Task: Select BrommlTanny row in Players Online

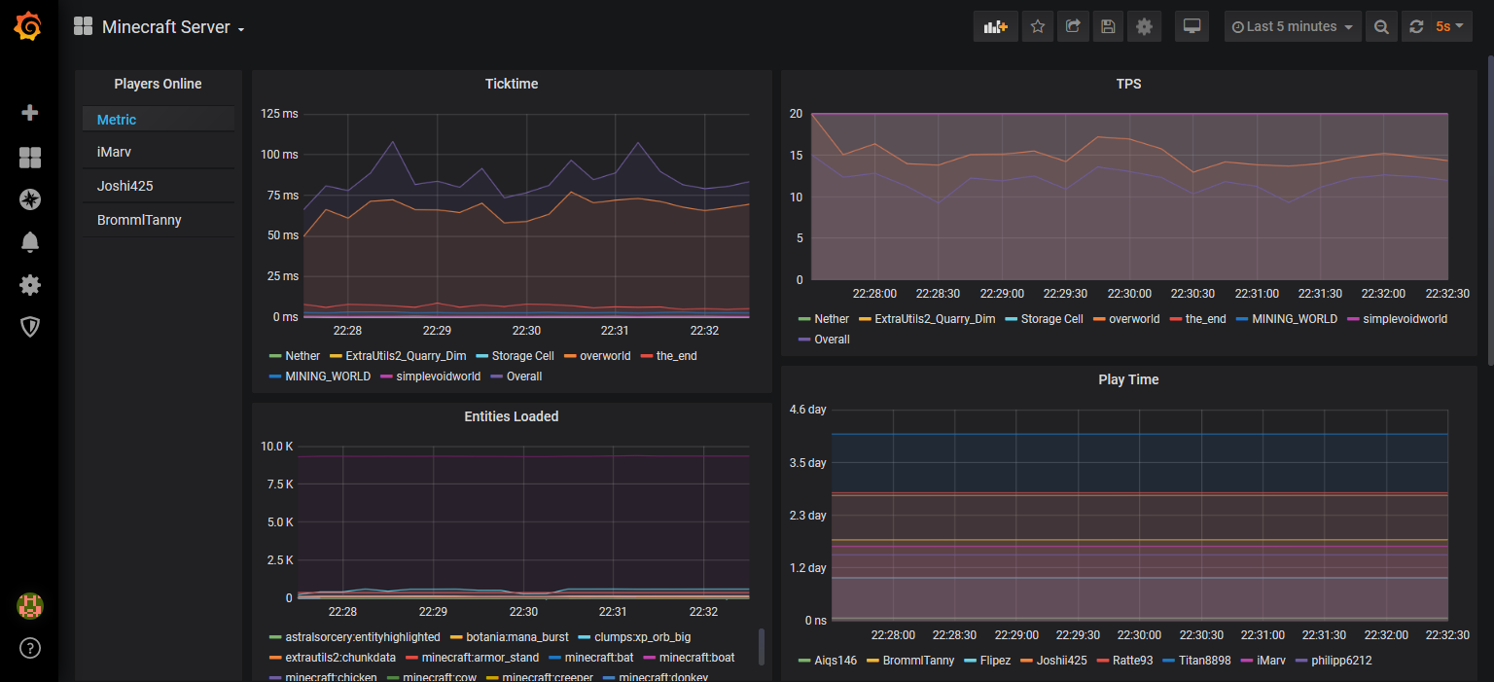Action: 159,220
